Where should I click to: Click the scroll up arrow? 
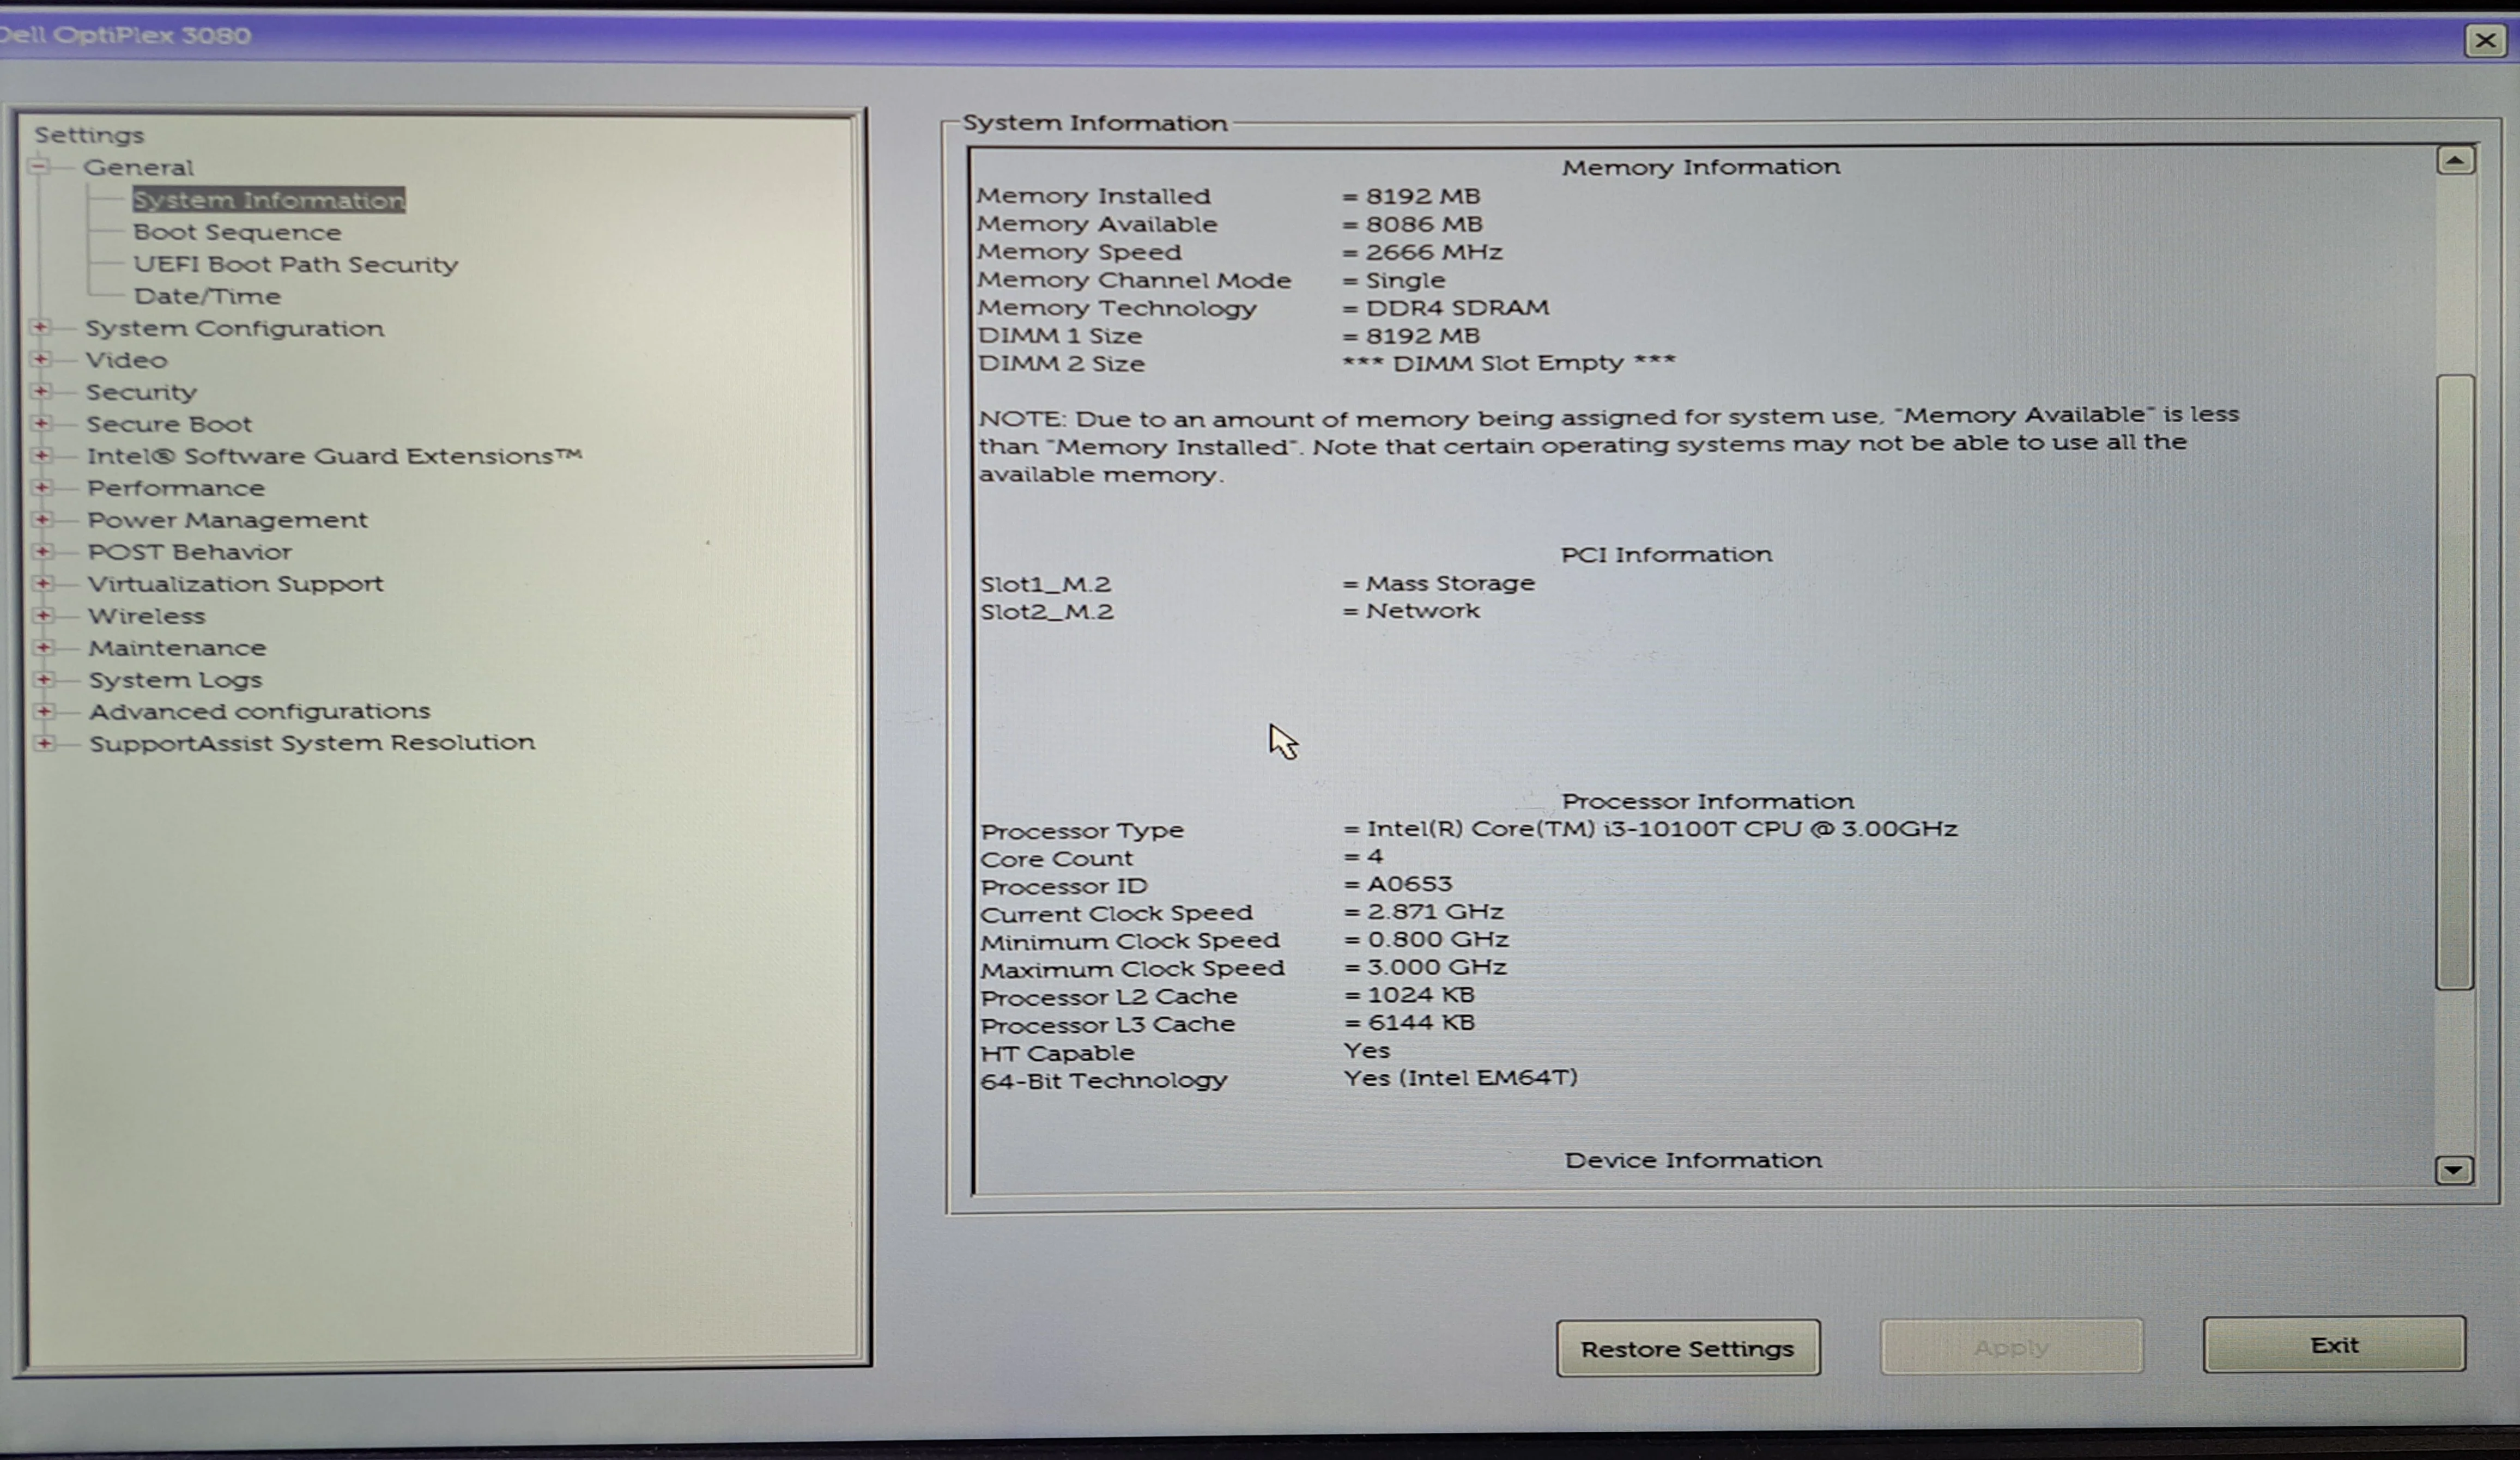click(x=2455, y=160)
